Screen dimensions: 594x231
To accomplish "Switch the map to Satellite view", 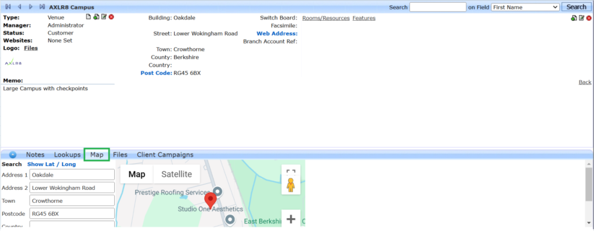I will tap(176, 174).
